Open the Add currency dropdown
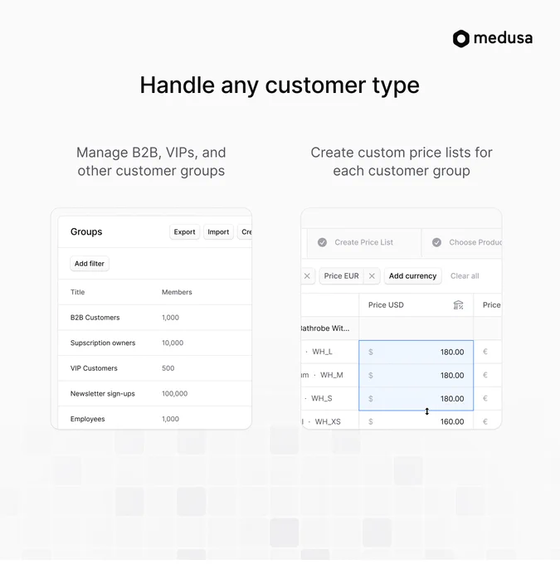 click(x=412, y=276)
